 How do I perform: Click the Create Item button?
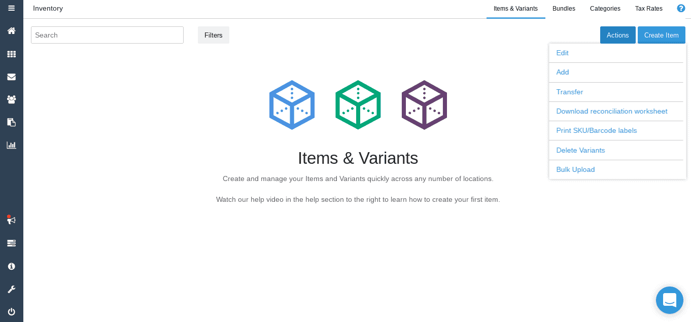[661, 35]
